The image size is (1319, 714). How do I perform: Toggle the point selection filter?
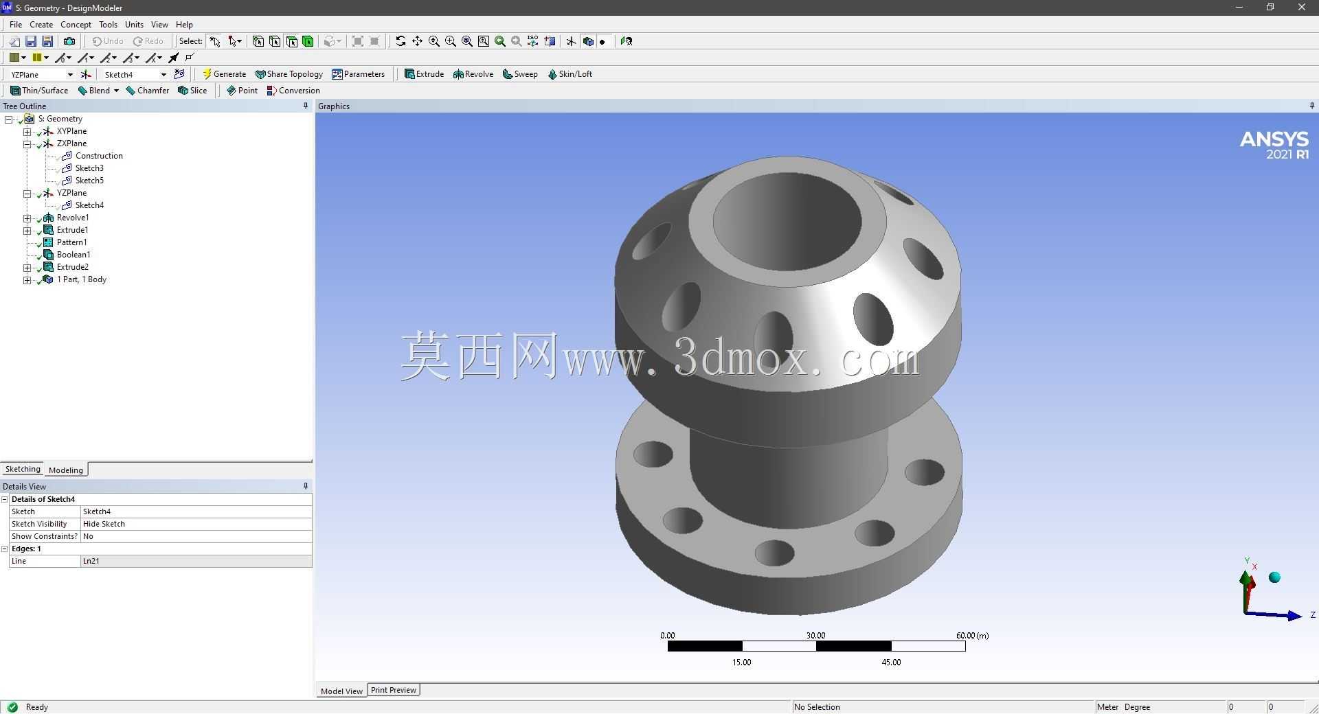click(x=258, y=41)
